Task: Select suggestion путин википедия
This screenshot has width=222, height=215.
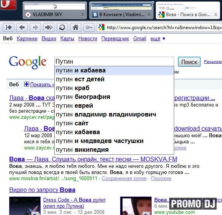Action: click(x=114, y=150)
